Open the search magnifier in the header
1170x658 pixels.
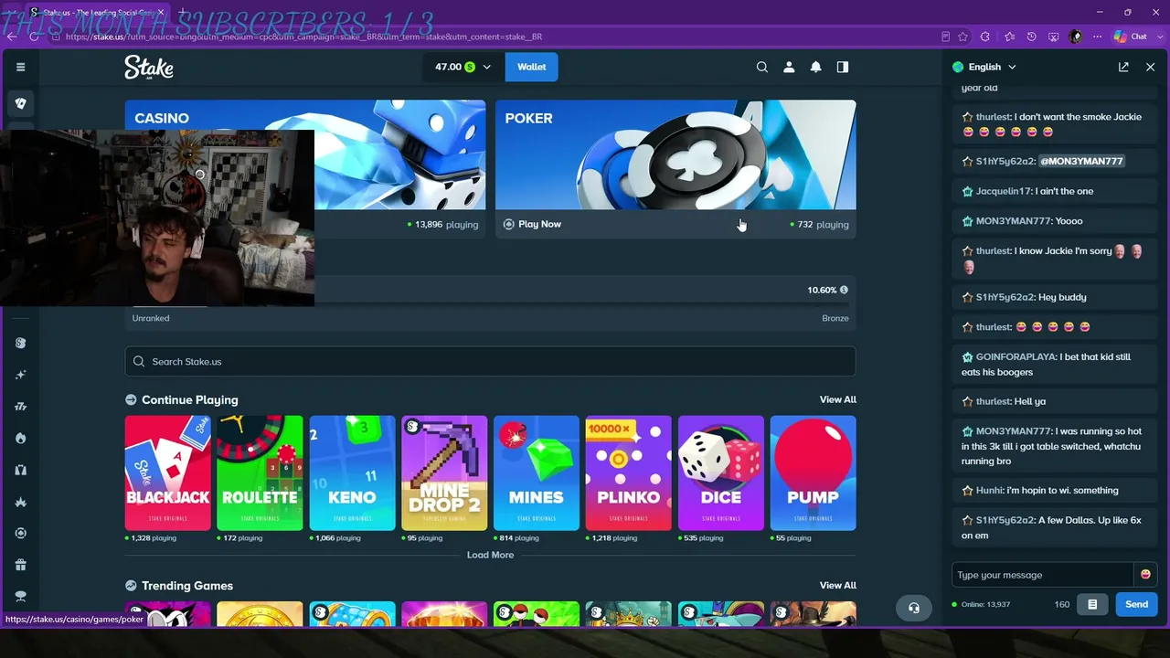tap(762, 67)
